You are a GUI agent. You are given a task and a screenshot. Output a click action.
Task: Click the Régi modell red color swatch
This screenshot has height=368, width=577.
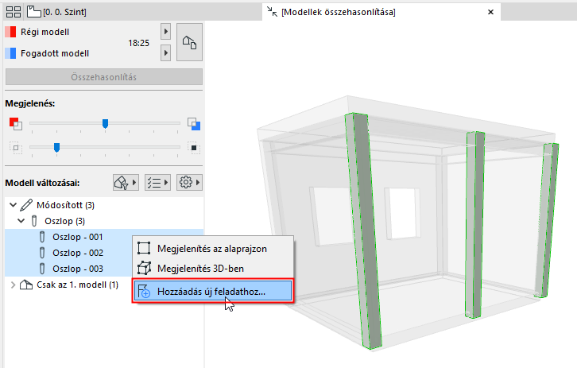tap(10, 32)
